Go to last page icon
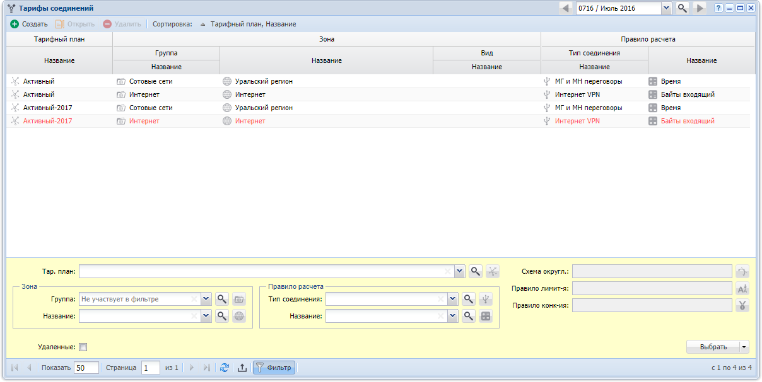The image size is (762, 382). point(206,368)
